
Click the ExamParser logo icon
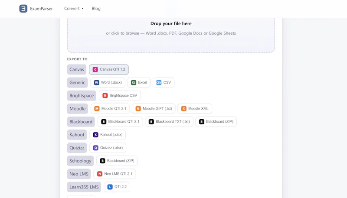(23, 9)
